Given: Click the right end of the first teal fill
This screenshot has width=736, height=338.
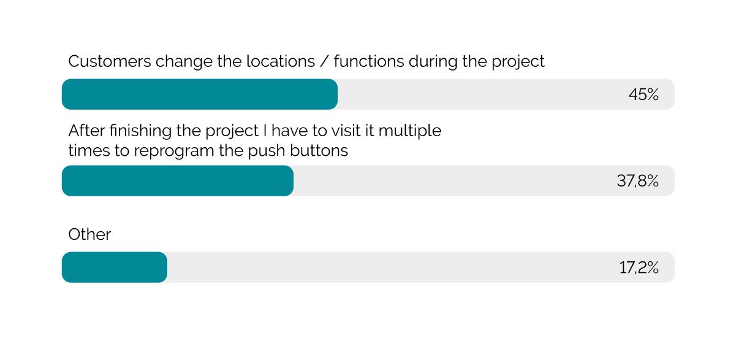Looking at the screenshot, I should coord(333,94).
